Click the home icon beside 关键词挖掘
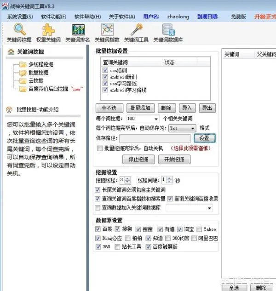Screen dimensions: 276x291 click(x=11, y=51)
